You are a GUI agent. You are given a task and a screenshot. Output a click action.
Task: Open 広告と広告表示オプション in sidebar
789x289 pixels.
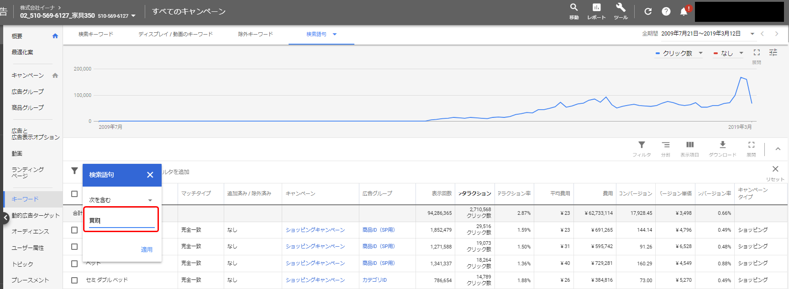coord(36,134)
